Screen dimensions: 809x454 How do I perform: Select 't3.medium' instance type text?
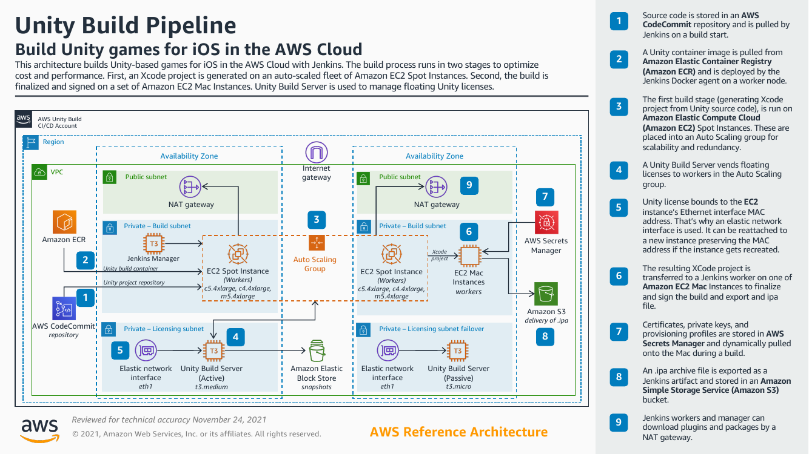point(211,386)
